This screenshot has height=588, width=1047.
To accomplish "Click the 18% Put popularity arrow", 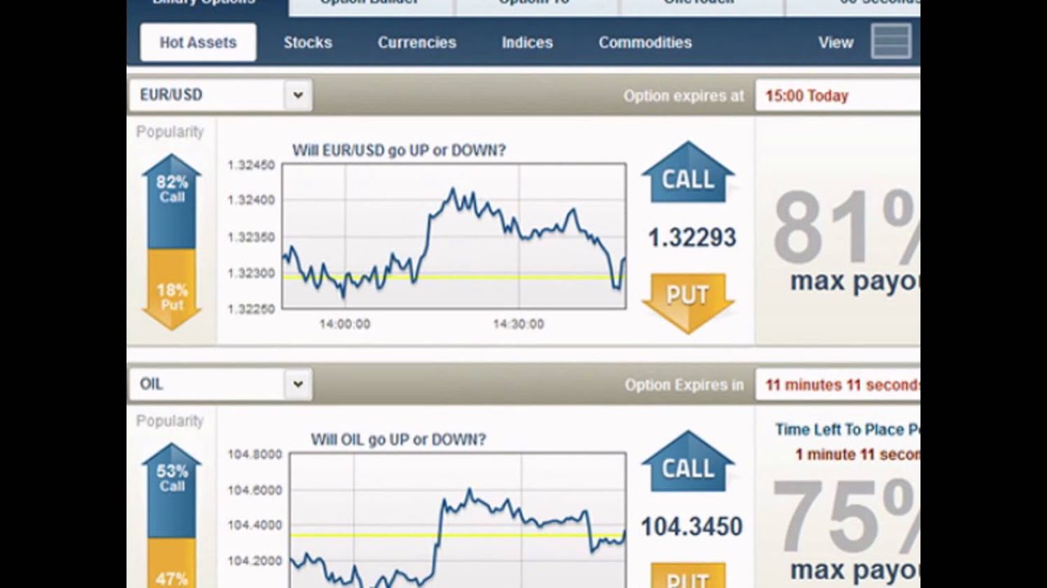I will point(172,290).
